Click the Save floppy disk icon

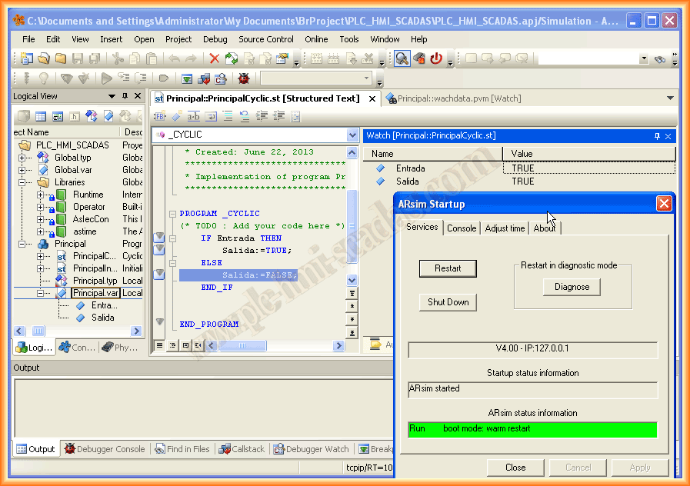coord(78,58)
